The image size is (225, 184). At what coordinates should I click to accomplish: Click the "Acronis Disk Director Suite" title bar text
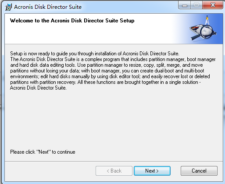(x=48, y=7)
